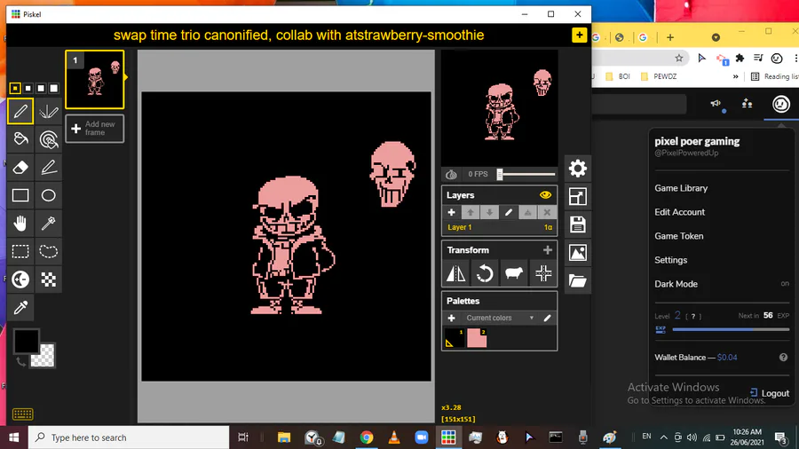Click the Clone to all frames sheep icon
This screenshot has width=799, height=449.
coord(514,273)
